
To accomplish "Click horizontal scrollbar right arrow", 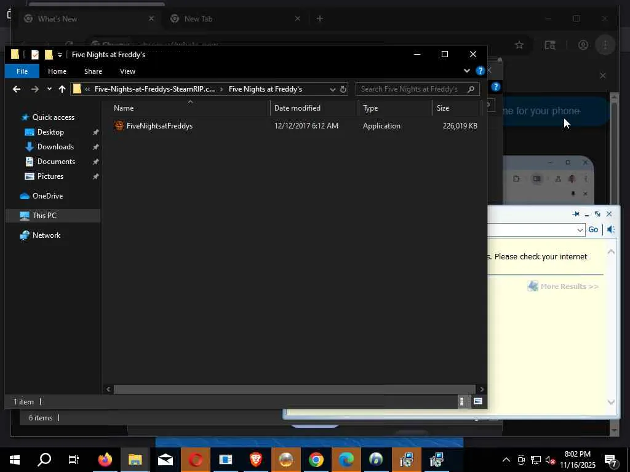I will [x=482, y=389].
